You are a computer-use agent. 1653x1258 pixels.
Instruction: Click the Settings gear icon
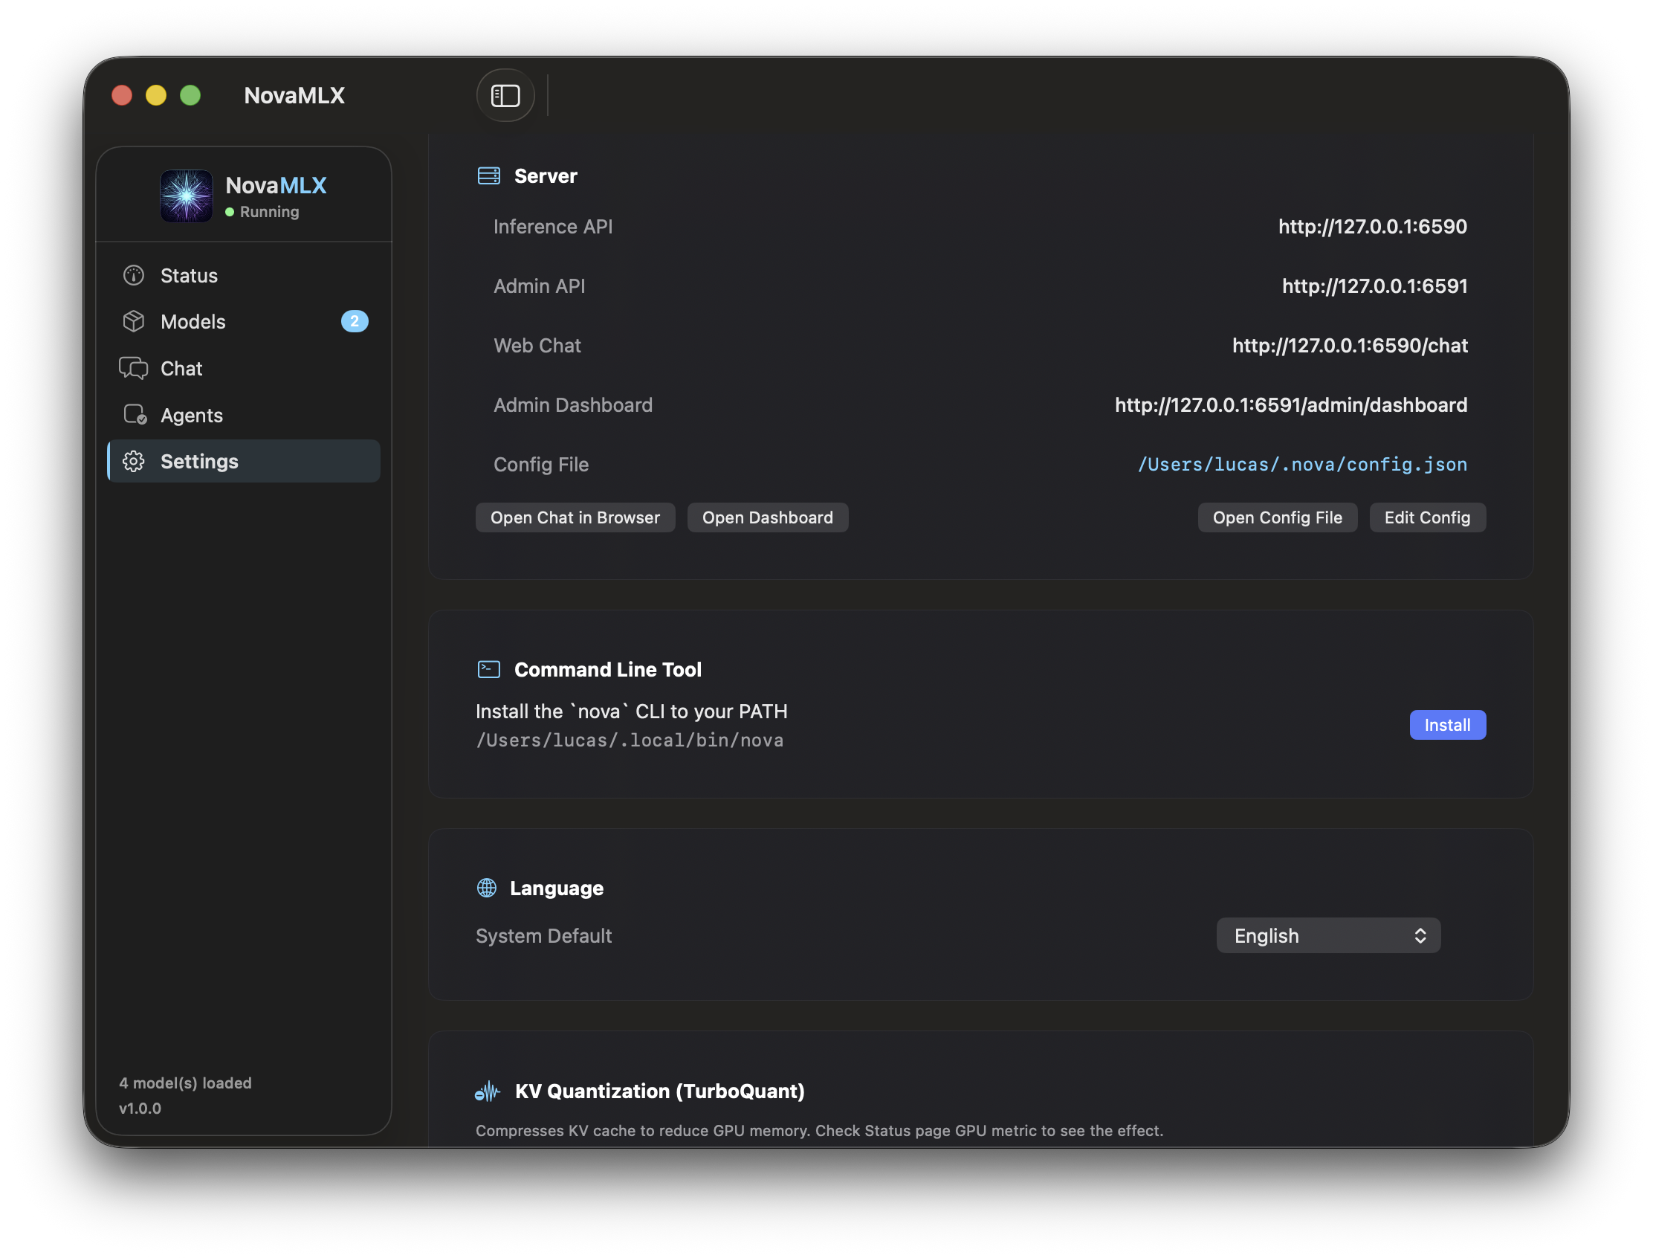134,461
